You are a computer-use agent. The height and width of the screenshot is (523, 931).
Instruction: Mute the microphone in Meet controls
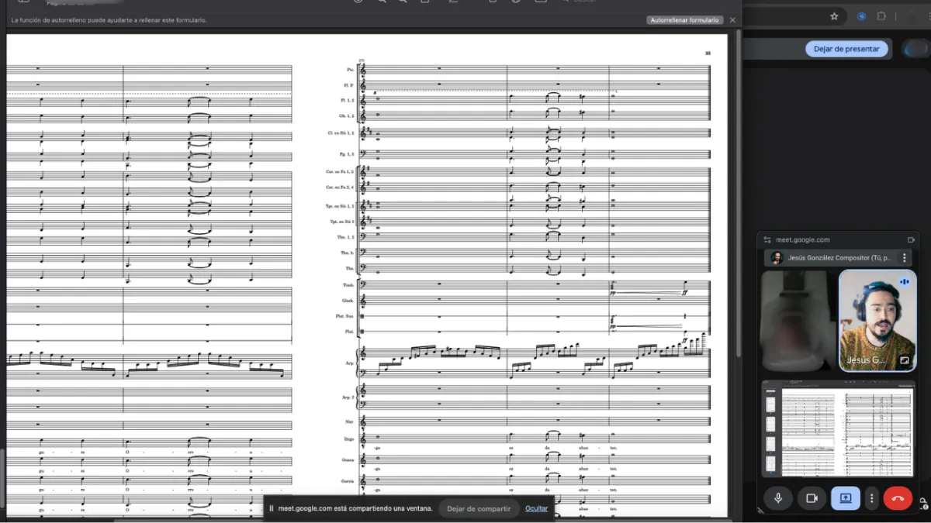[x=777, y=498]
